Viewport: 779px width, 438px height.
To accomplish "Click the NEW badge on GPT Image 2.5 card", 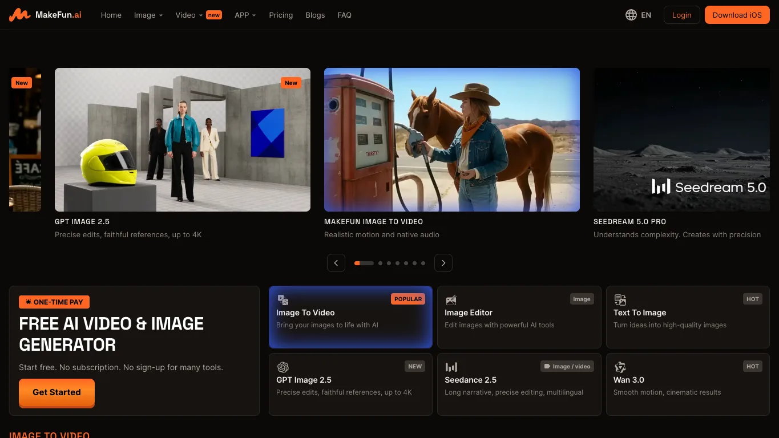I will pyautogui.click(x=415, y=366).
